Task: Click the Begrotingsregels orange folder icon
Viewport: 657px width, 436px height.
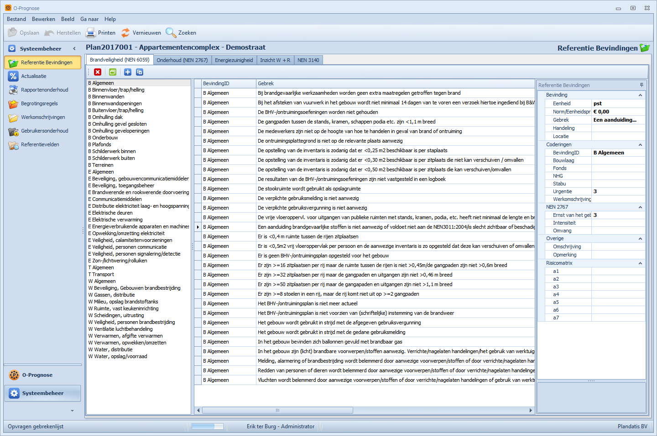Action: click(x=13, y=104)
